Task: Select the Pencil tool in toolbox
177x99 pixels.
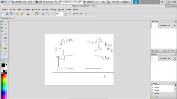Action: point(2,45)
